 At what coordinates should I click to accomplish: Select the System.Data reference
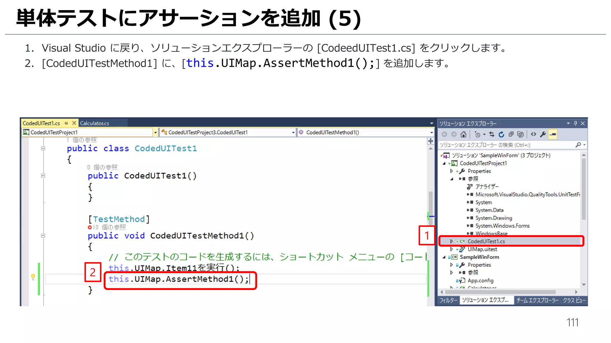pyautogui.click(x=489, y=210)
